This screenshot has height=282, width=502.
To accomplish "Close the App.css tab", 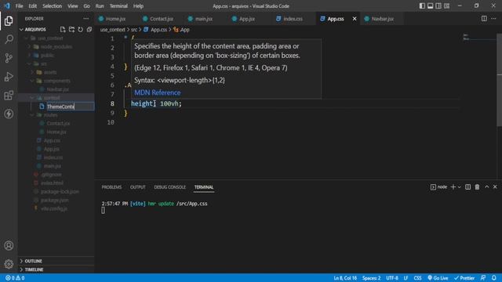I will [x=355, y=19].
